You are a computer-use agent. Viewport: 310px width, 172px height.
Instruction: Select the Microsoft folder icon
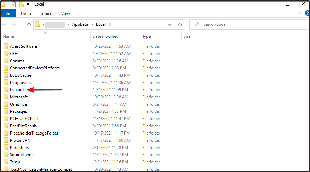(x=6, y=97)
